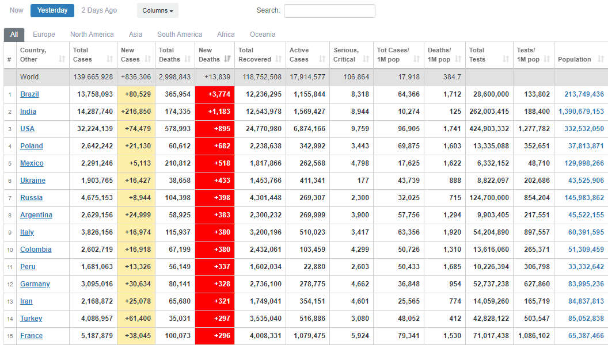Open the Ukraine country link
The image size is (608, 345).
33,181
